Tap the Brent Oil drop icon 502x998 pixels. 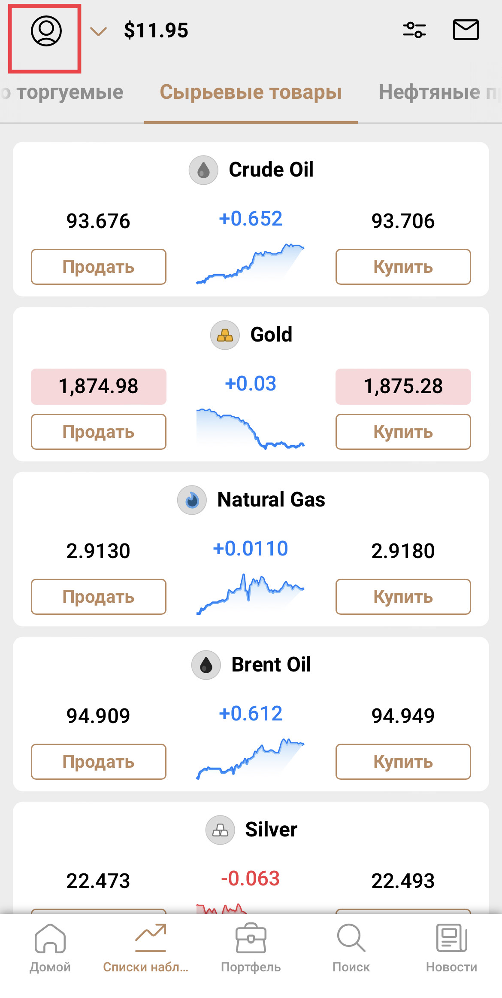click(x=206, y=665)
